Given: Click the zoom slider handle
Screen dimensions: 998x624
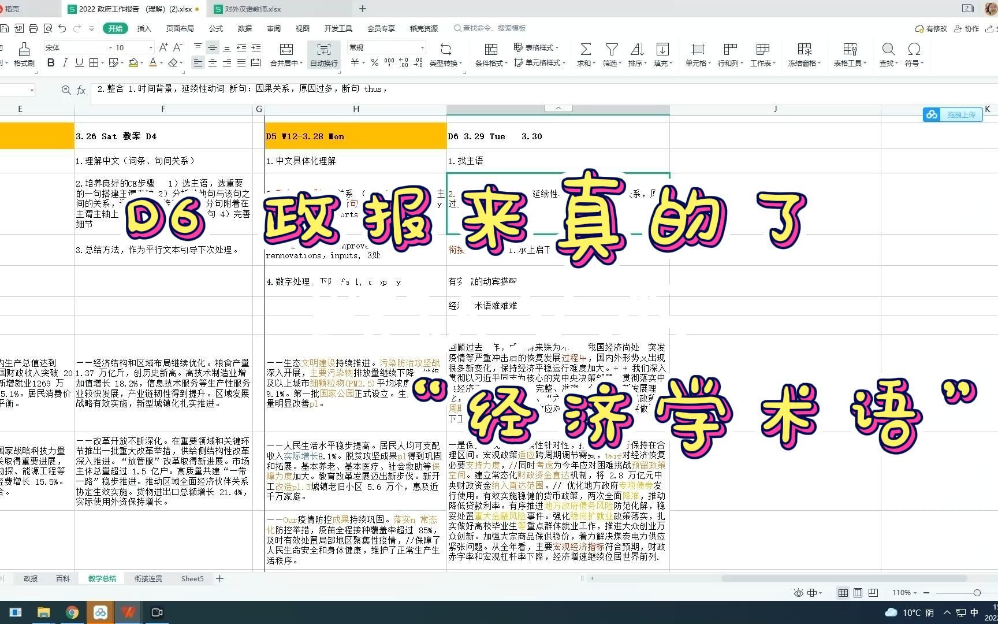Looking at the screenshot, I should 977,593.
